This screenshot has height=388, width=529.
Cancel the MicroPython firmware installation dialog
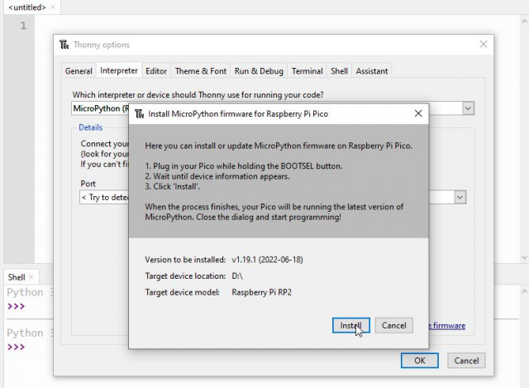pos(393,325)
